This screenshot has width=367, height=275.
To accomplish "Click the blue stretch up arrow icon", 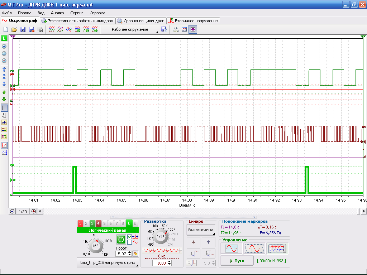I will click(4, 69).
